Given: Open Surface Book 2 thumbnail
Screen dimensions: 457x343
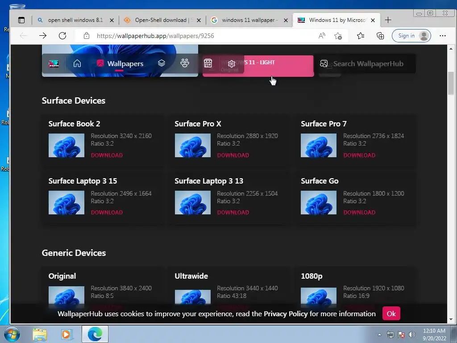Looking at the screenshot, I should tap(66, 145).
